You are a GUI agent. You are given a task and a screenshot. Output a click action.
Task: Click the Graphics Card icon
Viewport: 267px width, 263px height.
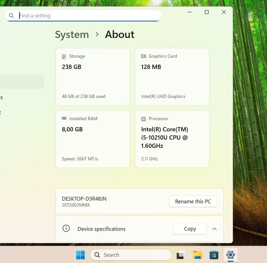point(144,56)
